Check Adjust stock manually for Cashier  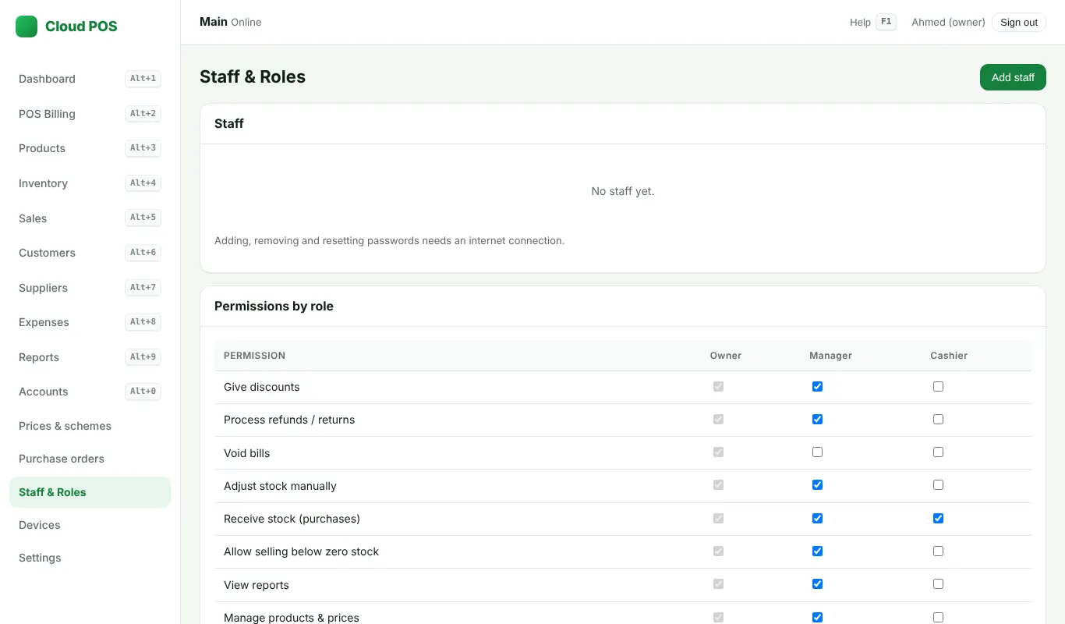coord(938,484)
